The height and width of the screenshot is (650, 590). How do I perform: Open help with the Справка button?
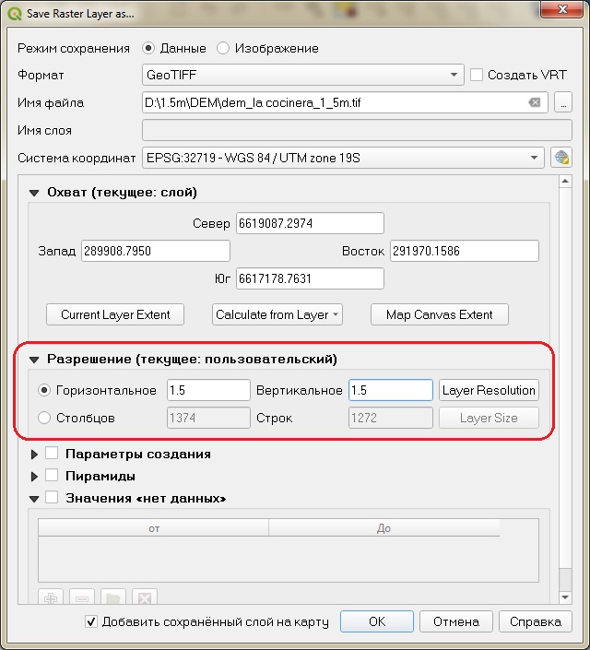pos(536,621)
